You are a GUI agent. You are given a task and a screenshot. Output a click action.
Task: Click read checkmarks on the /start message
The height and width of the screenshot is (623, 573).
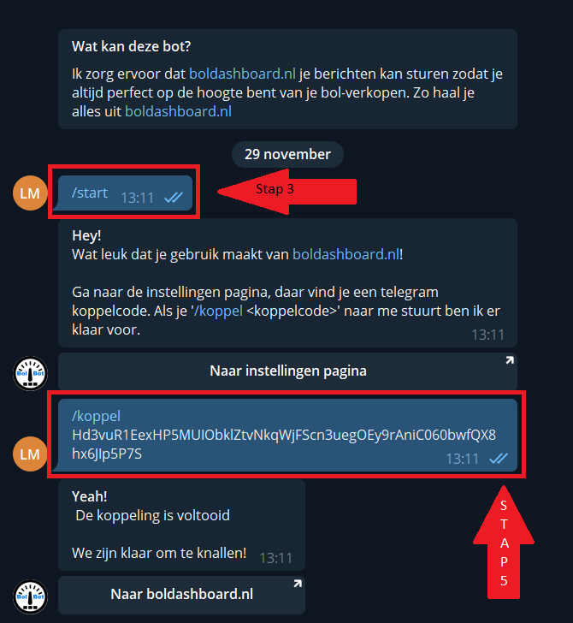(174, 197)
